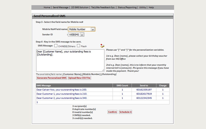This screenshot has height=129, width=206.
Task: Click the Schedule it button
Action: (x=125, y=112)
